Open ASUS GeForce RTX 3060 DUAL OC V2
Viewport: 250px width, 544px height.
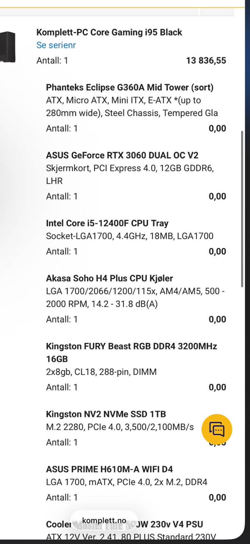tap(122, 155)
